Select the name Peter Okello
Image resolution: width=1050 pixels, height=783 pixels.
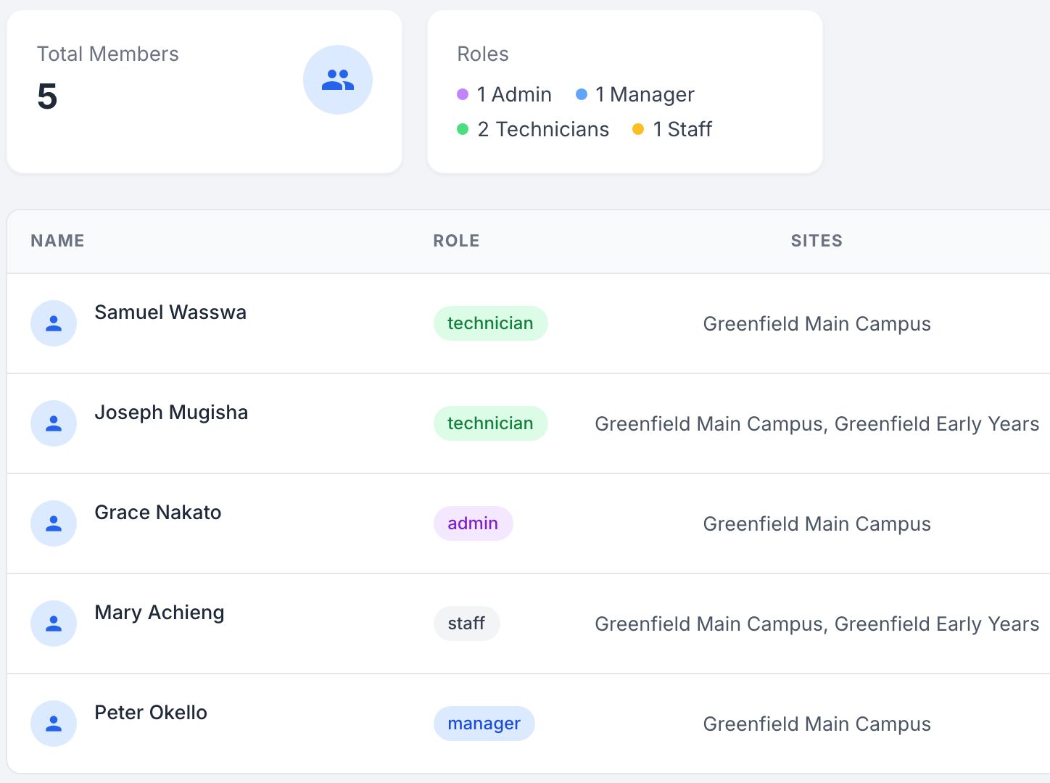tap(151, 713)
